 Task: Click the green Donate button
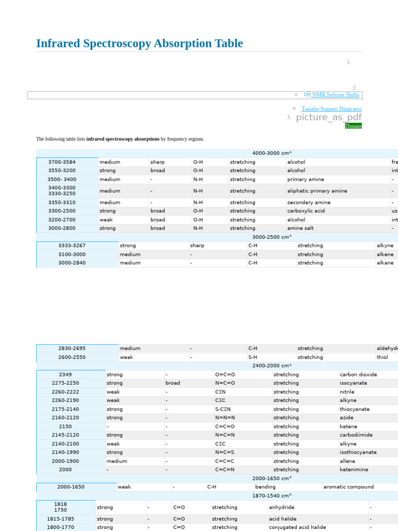click(x=353, y=126)
